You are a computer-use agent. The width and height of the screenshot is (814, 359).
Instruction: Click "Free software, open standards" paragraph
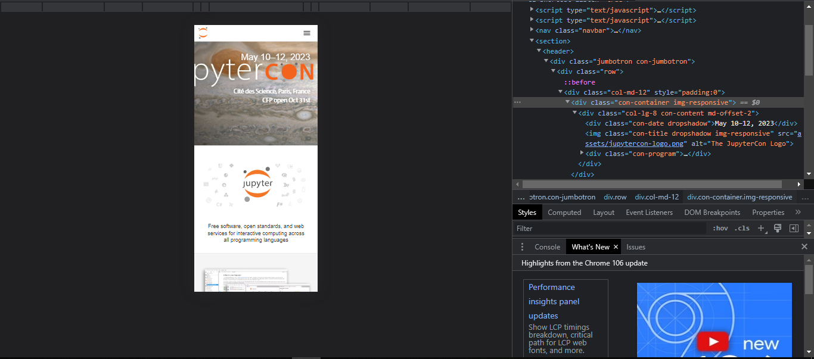[256, 233]
